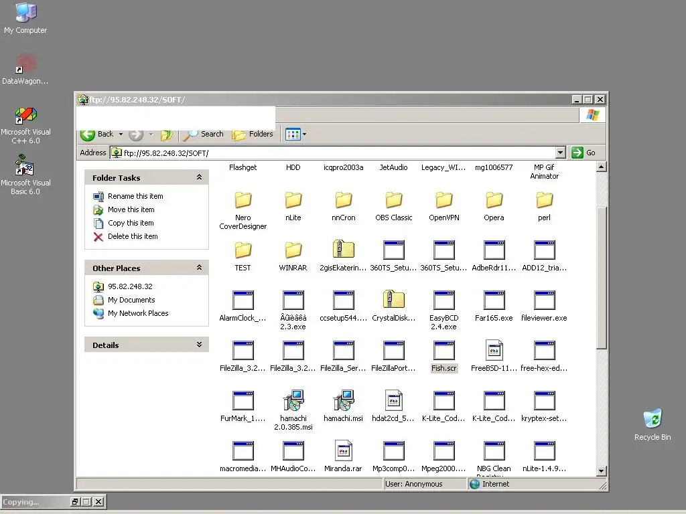Open My Computer on the desktop
686x514 pixels.
pos(25,18)
